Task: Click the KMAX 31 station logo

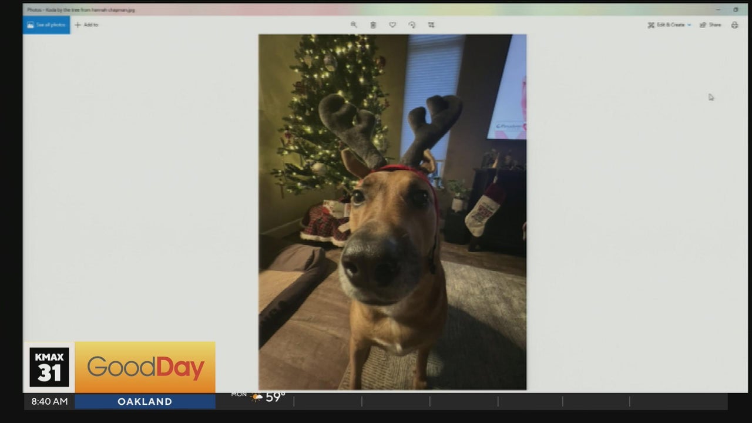Action: pos(49,367)
